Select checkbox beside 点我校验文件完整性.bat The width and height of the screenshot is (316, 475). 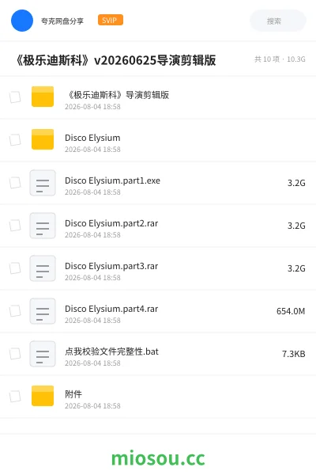[x=15, y=354]
